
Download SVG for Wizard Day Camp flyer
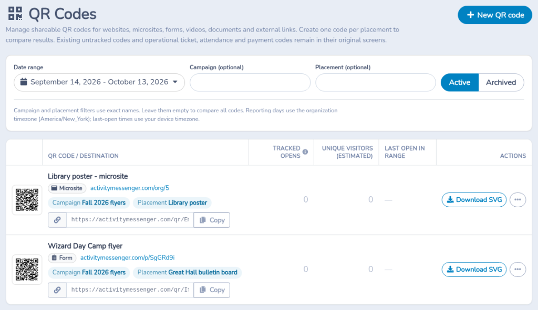tap(474, 270)
